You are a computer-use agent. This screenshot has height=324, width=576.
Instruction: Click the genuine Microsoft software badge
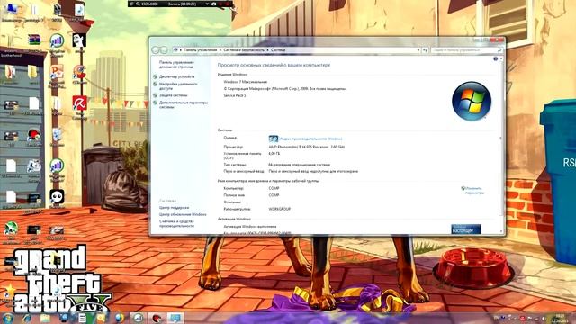(x=466, y=229)
